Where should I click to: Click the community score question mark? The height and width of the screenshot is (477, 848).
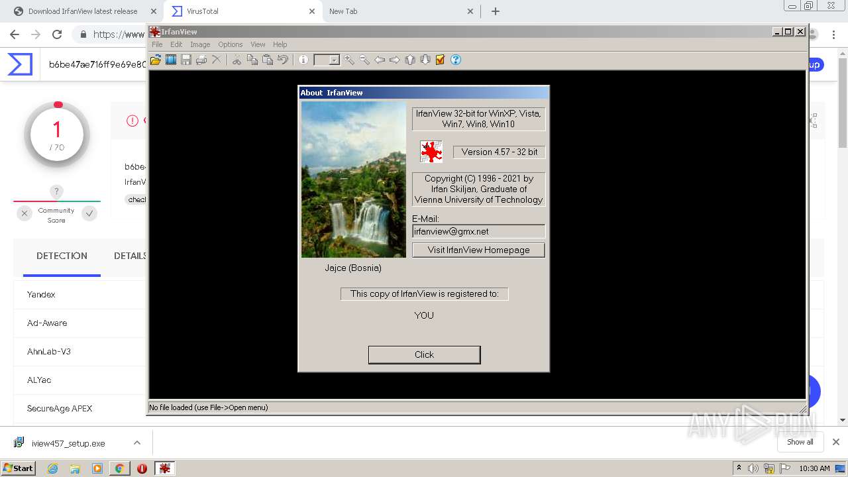point(56,191)
